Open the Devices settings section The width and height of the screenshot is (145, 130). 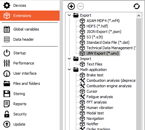[x=30, y=5]
